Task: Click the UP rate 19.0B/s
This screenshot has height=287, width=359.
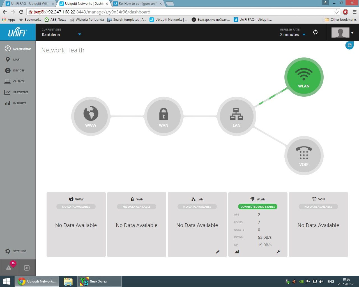Action: click(x=264, y=245)
